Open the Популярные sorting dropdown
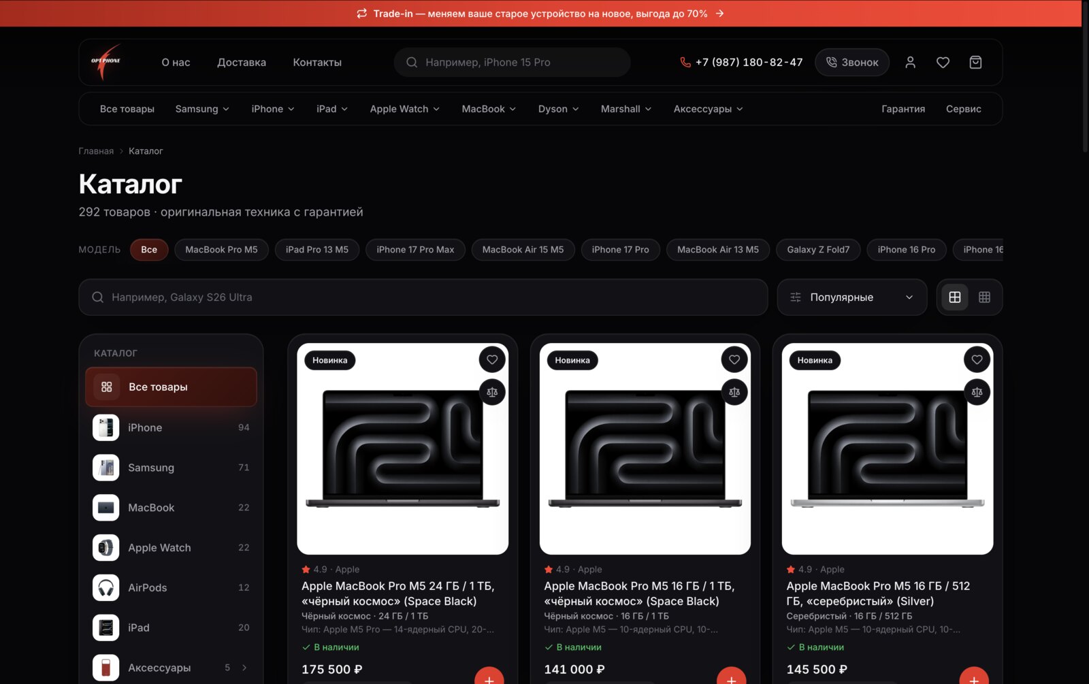 tap(852, 297)
